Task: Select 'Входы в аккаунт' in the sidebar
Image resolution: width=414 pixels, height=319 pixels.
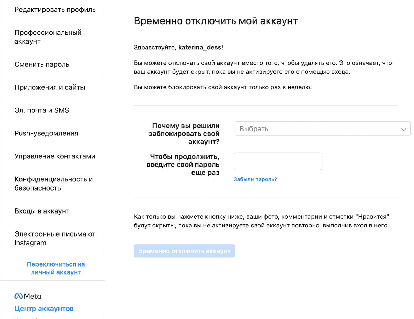Action: [42, 211]
